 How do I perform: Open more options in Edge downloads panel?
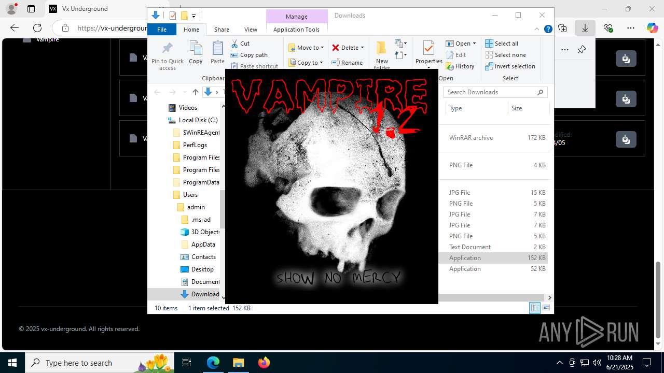coord(565,50)
